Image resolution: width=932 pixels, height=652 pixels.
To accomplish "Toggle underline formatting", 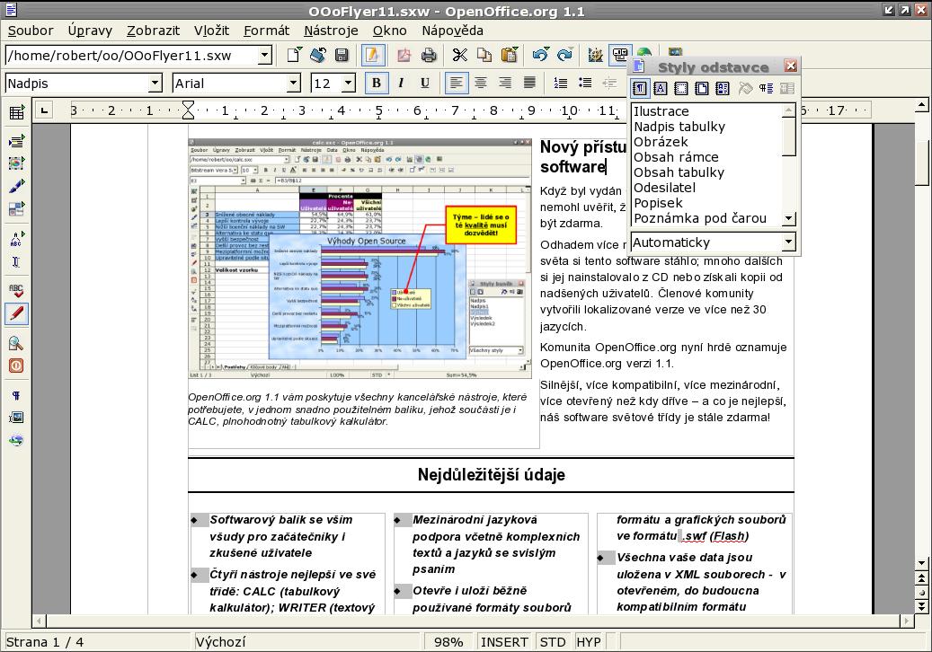I will click(x=424, y=84).
